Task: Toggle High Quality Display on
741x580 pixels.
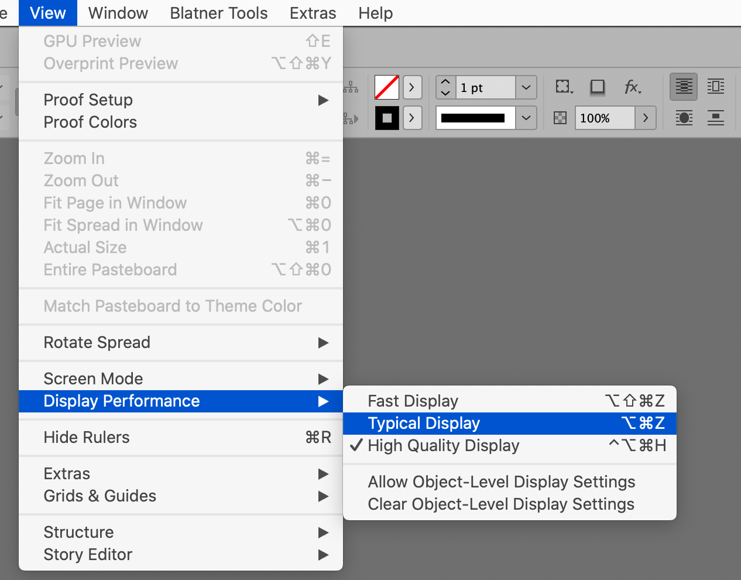Action: pyautogui.click(x=443, y=445)
